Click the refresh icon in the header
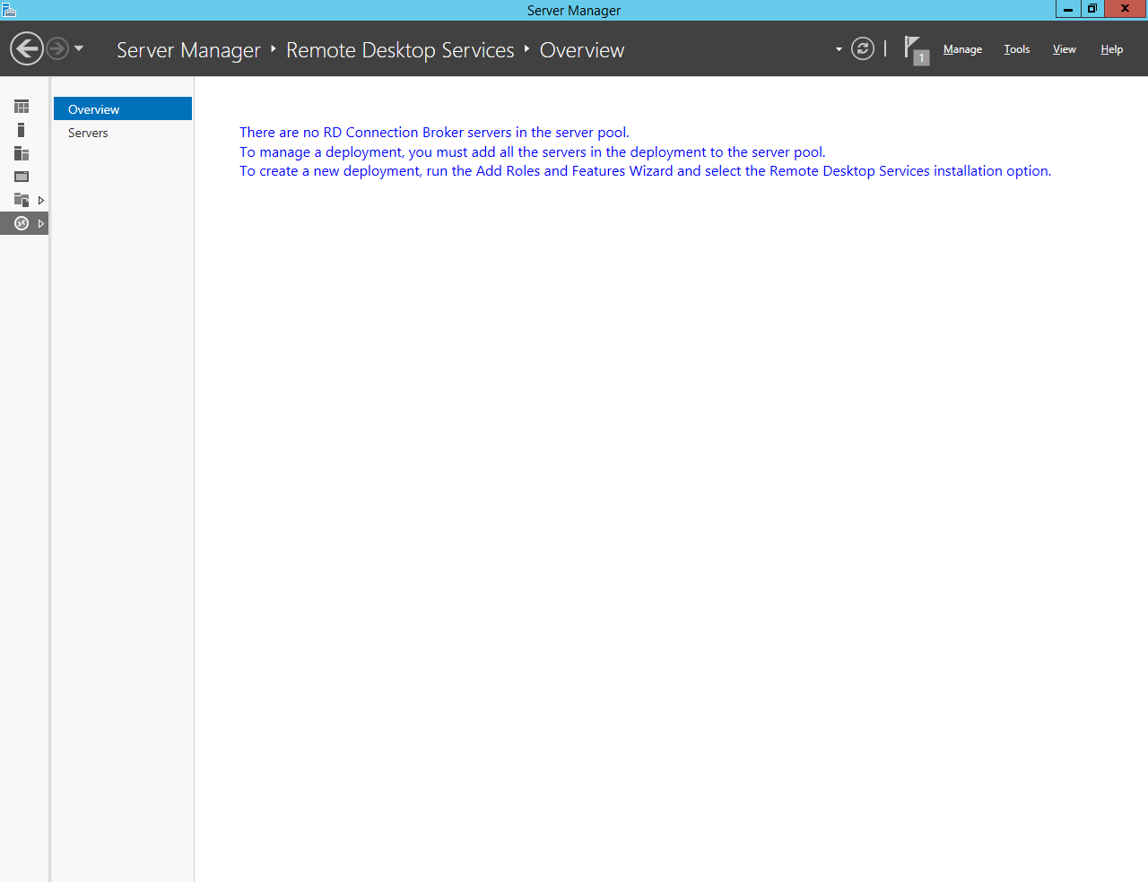 pyautogui.click(x=862, y=48)
